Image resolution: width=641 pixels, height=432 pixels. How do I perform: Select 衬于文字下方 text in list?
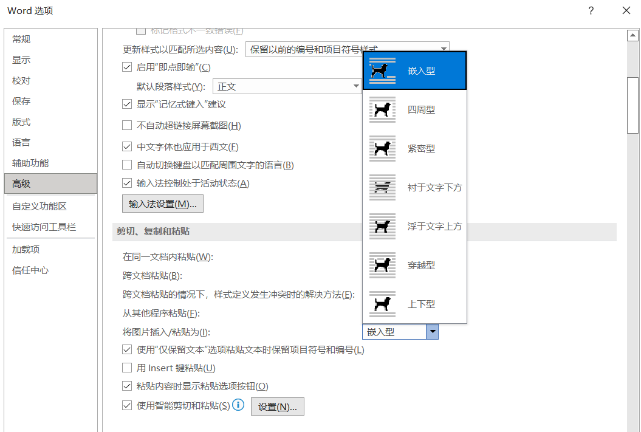tap(434, 187)
